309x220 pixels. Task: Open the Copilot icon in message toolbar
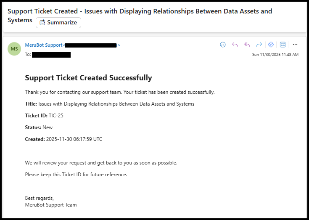tap(271, 45)
